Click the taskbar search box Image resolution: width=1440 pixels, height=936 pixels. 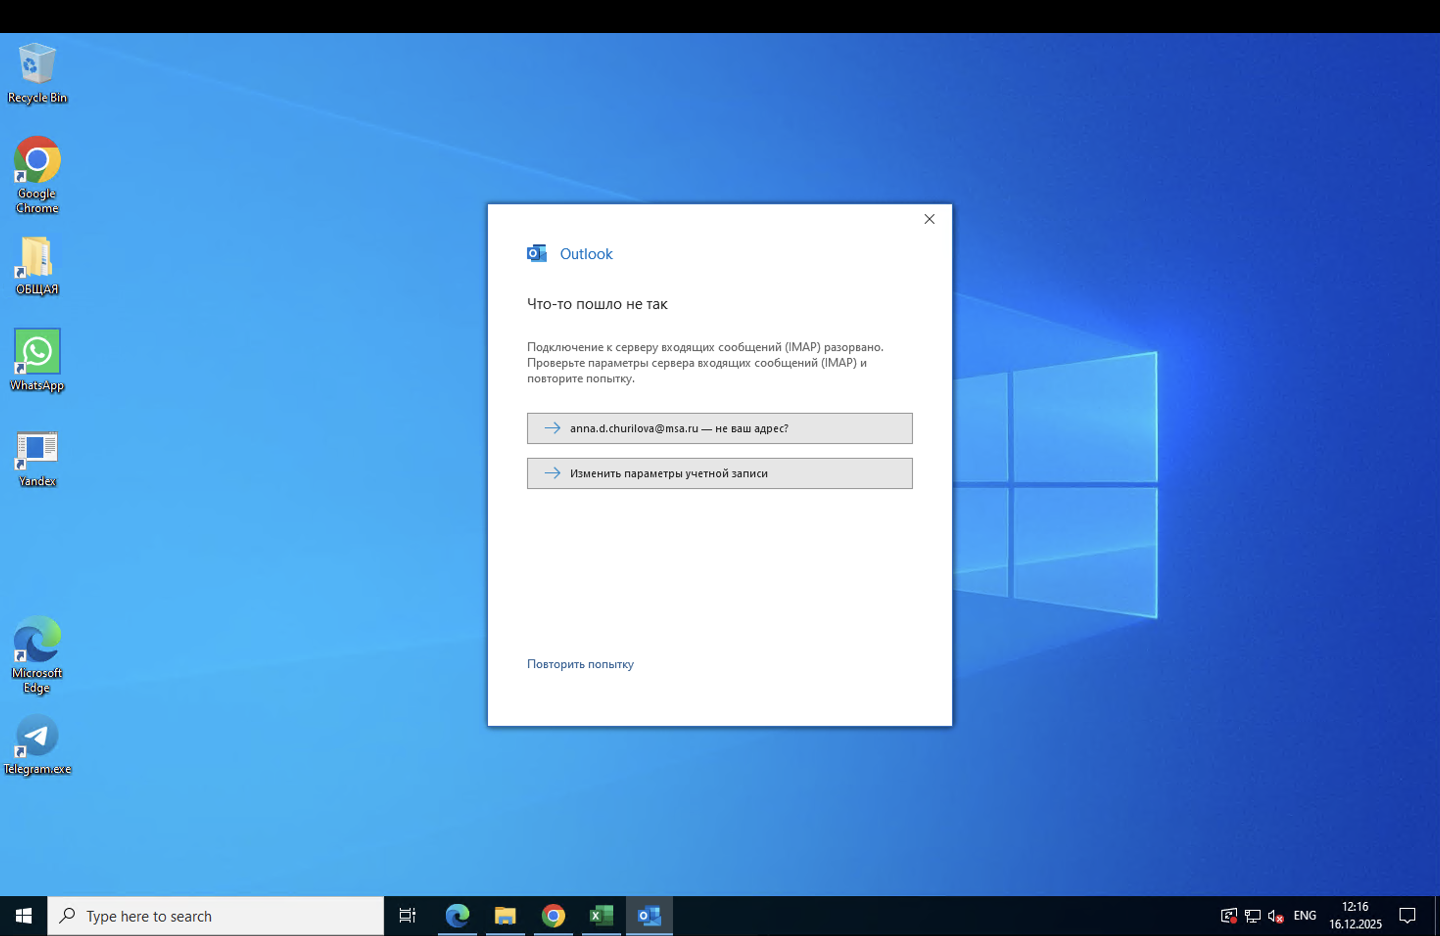pyautogui.click(x=216, y=916)
